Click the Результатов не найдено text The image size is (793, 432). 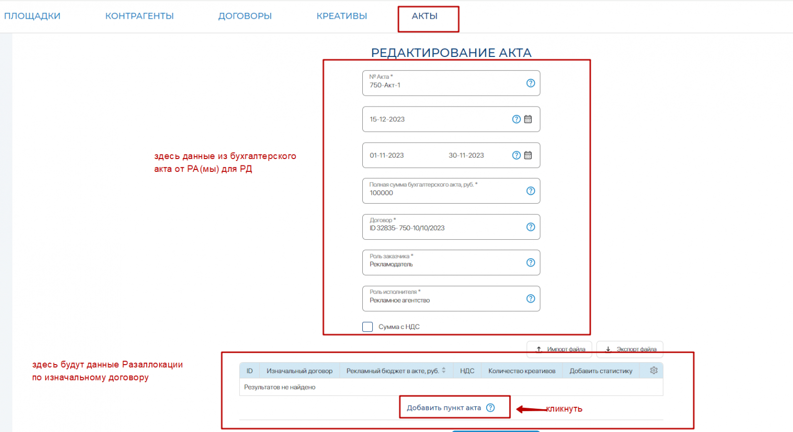(280, 387)
